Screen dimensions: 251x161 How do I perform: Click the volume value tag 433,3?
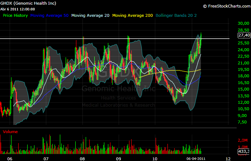coord(244,151)
